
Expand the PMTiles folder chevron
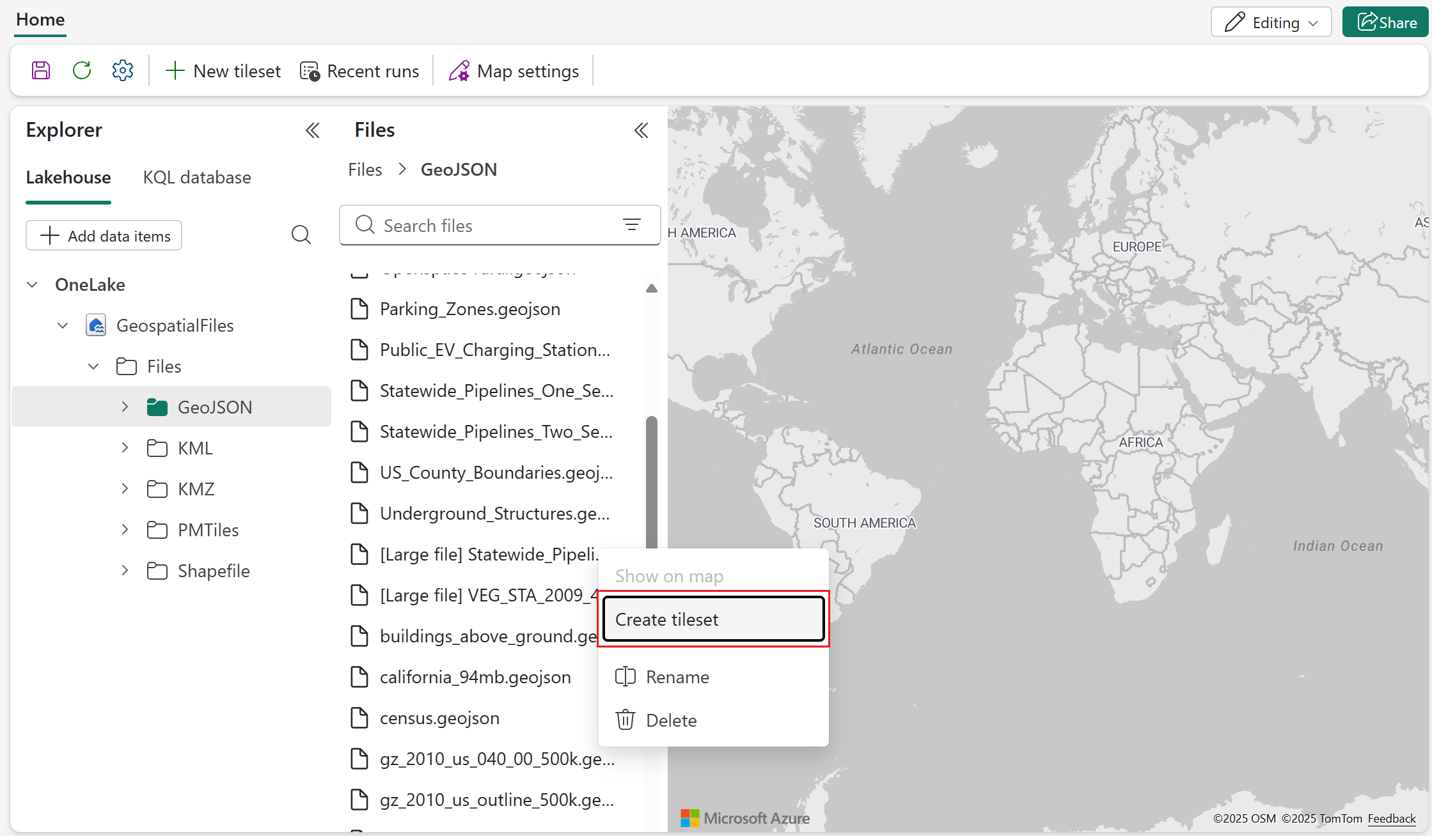click(x=125, y=530)
